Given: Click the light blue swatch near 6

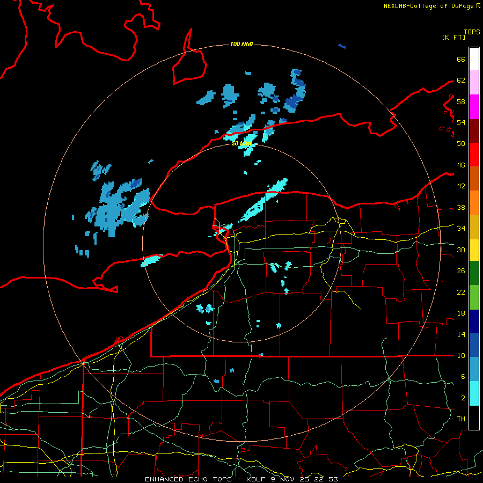Looking at the screenshot, I should click(x=474, y=369).
